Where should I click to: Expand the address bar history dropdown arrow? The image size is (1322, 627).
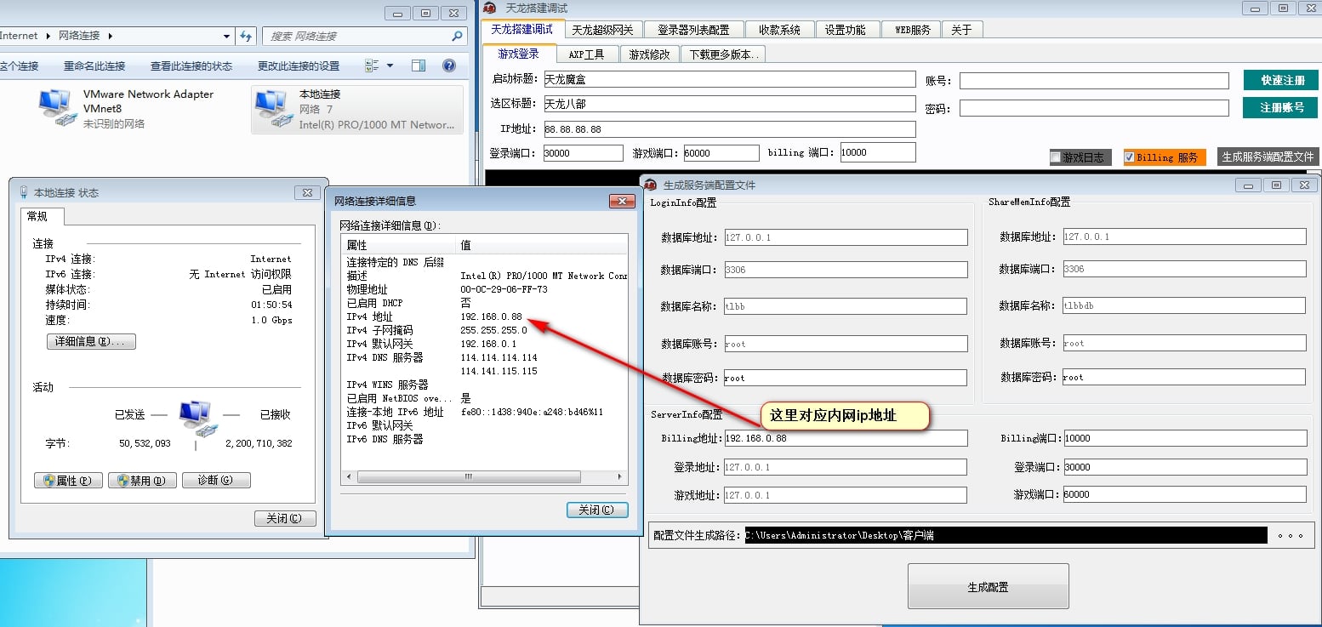pyautogui.click(x=226, y=37)
